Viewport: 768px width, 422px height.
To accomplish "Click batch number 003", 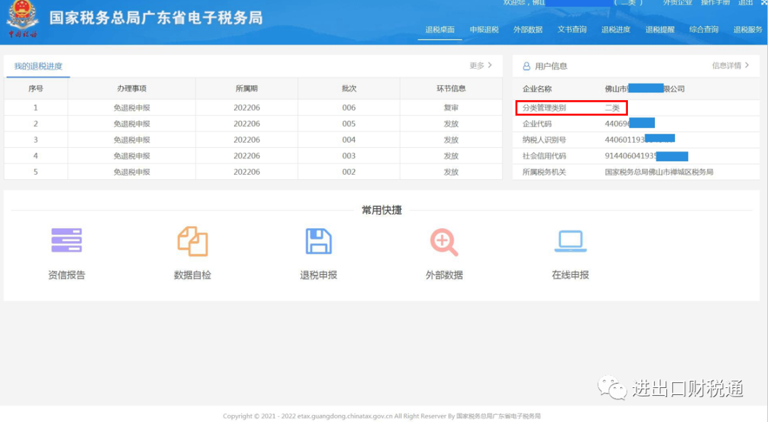I will coord(348,156).
